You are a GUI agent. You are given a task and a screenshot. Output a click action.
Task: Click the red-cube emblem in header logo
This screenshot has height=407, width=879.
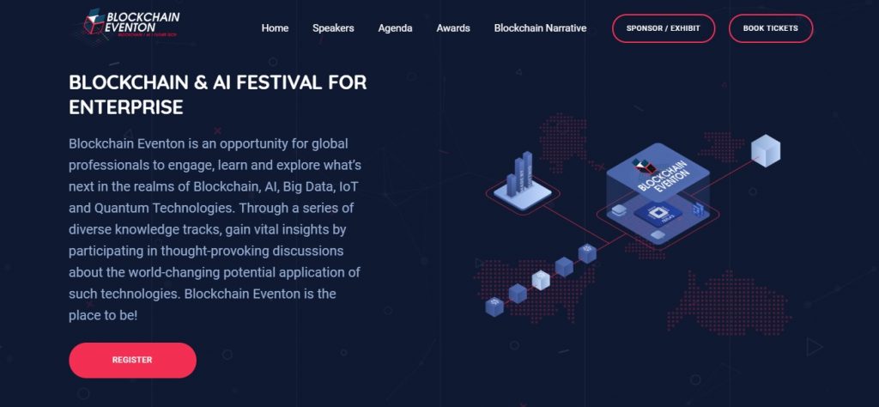tap(94, 21)
